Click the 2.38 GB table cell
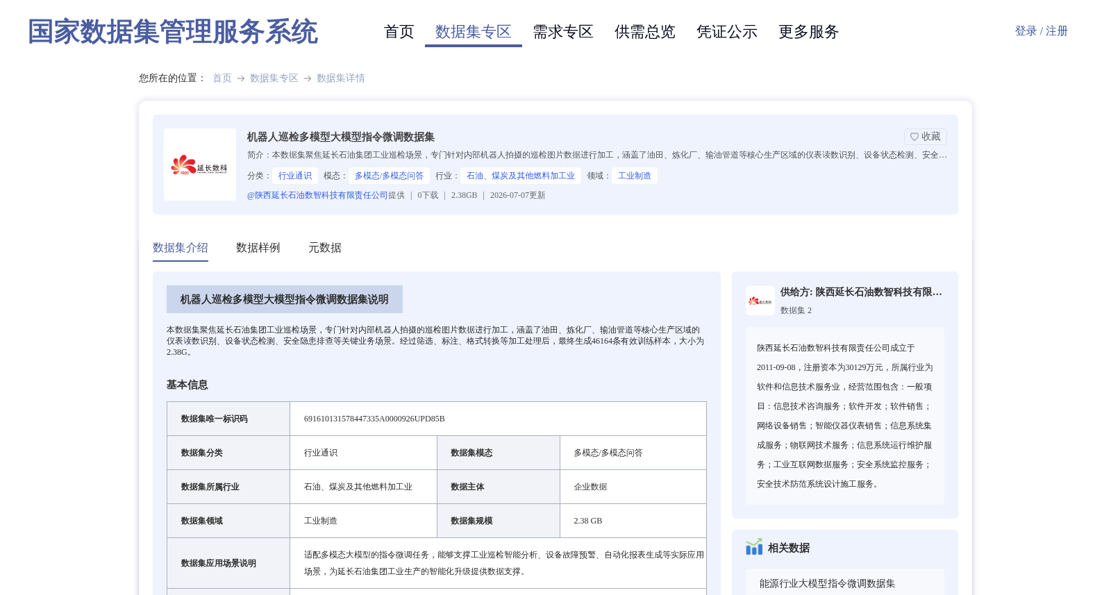 [587, 521]
